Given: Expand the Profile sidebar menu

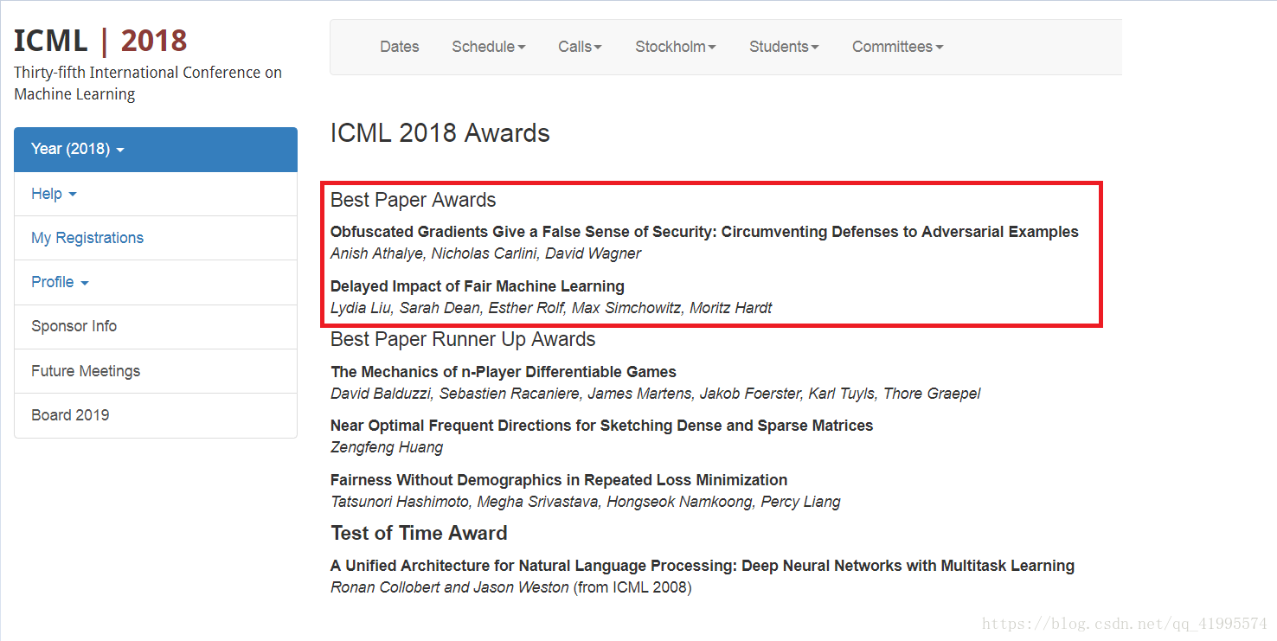Looking at the screenshot, I should click(156, 282).
